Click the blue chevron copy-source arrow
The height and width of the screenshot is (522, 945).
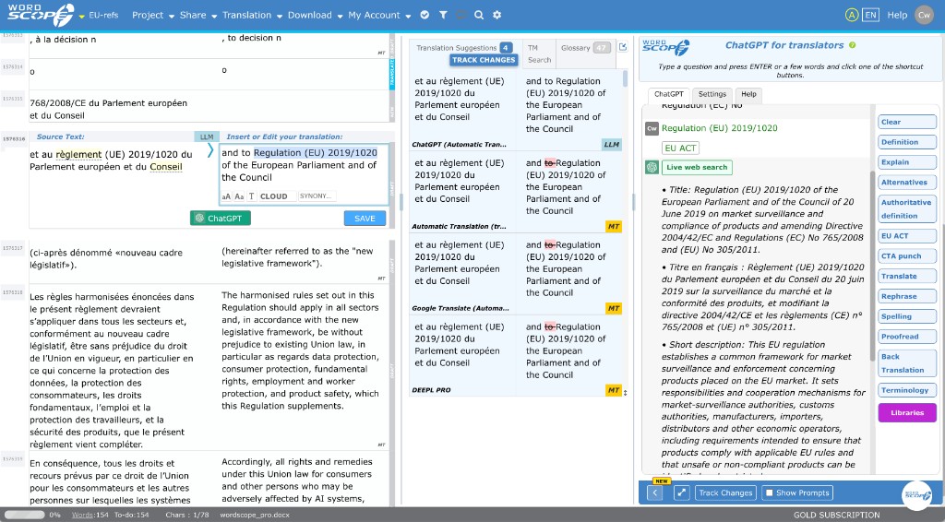210,150
